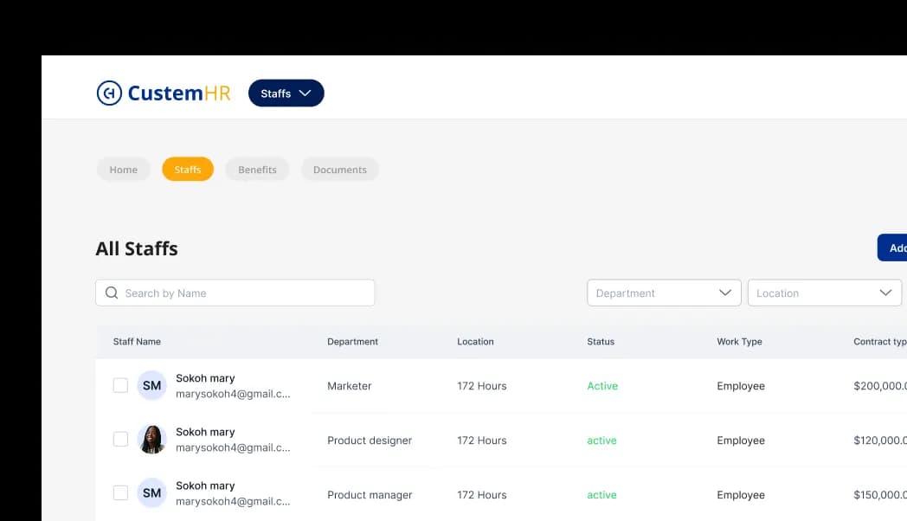
Task: Tick the Product manager row checkbox
Action: tap(120, 492)
